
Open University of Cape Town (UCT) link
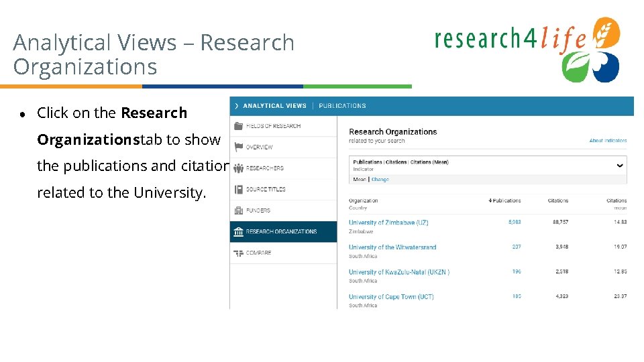391,296
